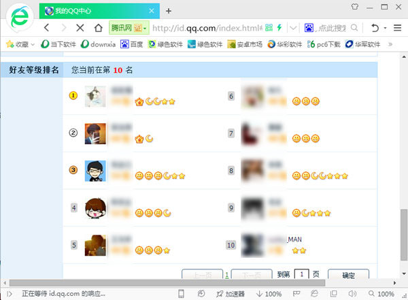The image size is (408, 300).
Task: Click rank 10 friend avatar
Action: [252, 246]
